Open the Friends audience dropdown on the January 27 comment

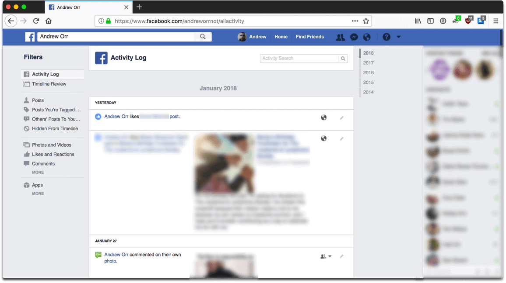click(x=326, y=256)
